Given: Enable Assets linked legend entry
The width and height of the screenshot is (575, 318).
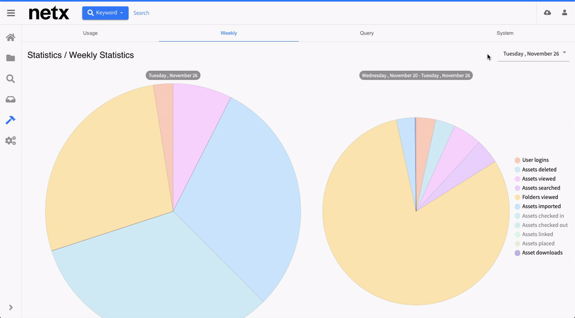Looking at the screenshot, I should coord(534,234).
